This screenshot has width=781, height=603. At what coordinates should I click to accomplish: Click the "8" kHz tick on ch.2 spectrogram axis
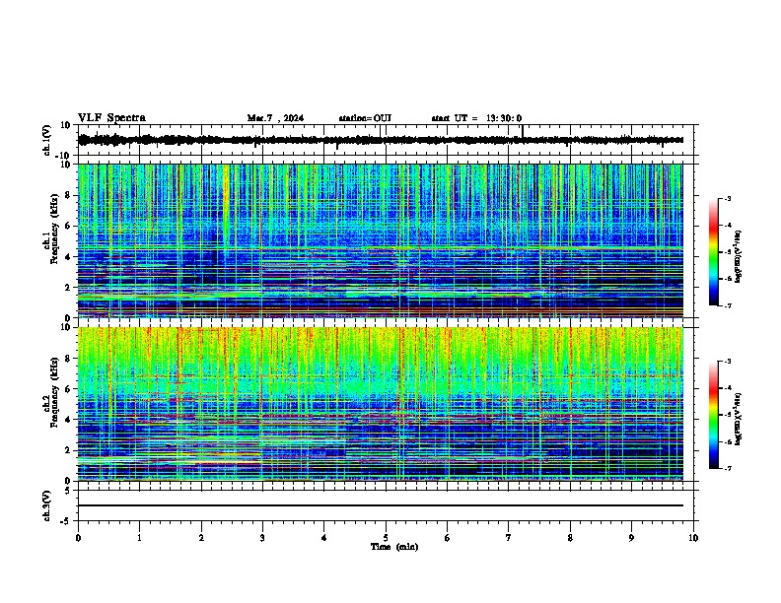pyautogui.click(x=68, y=359)
